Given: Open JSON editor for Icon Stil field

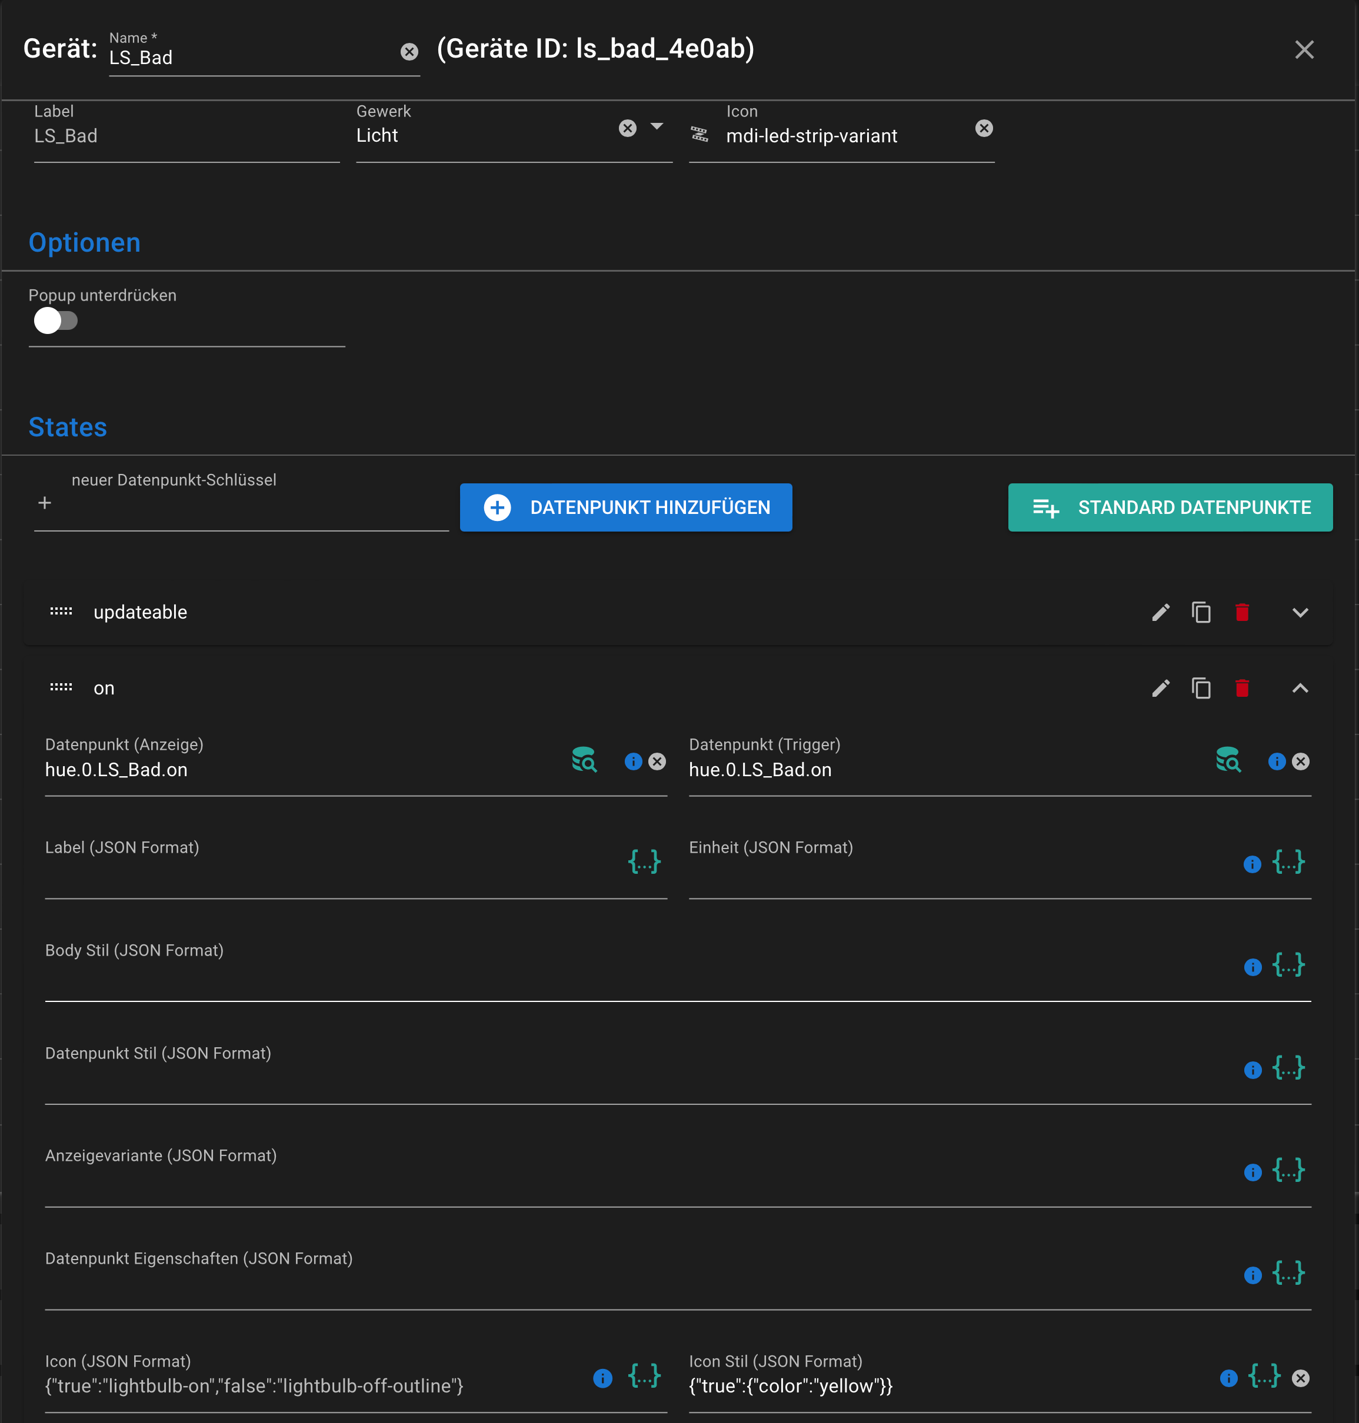Looking at the screenshot, I should tap(1264, 1376).
